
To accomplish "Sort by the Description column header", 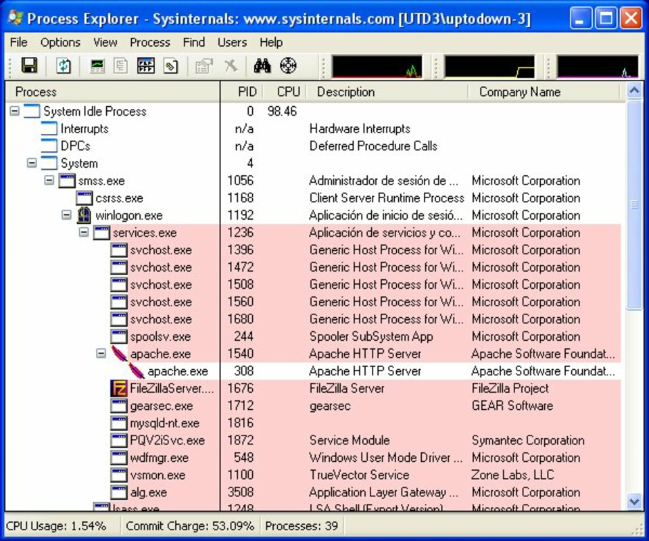I will point(387,92).
